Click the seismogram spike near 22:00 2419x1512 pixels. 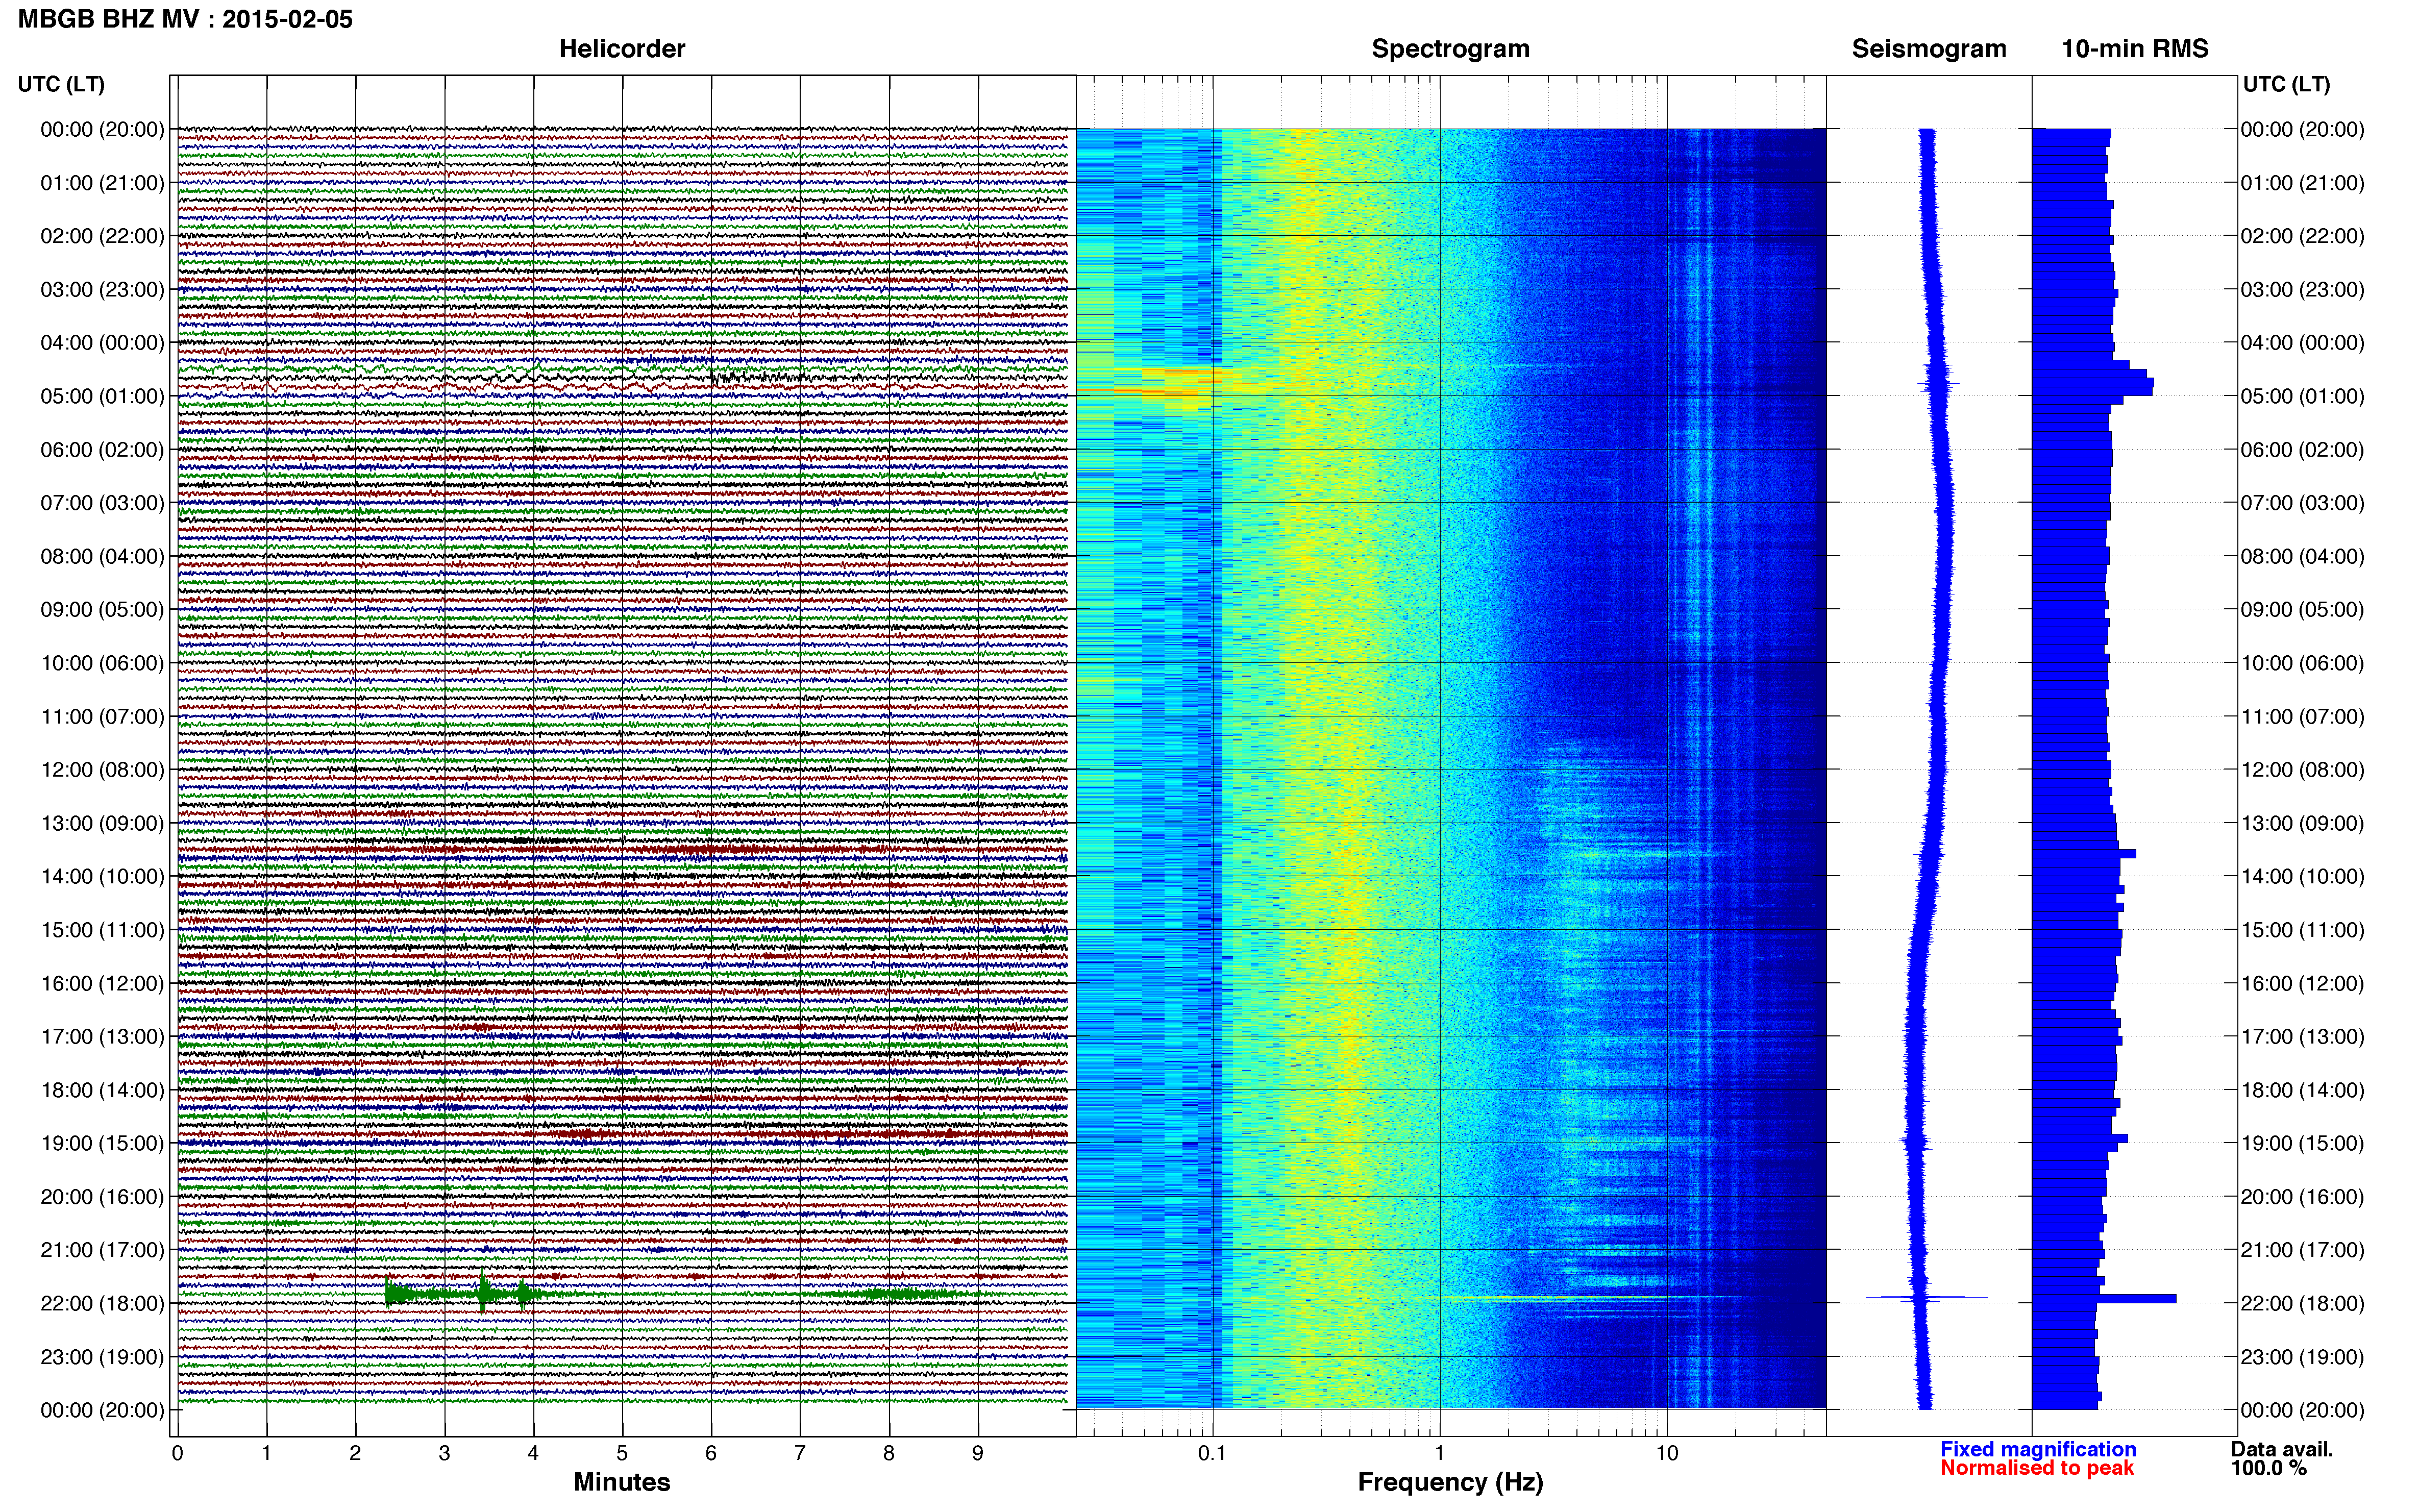[1926, 1298]
